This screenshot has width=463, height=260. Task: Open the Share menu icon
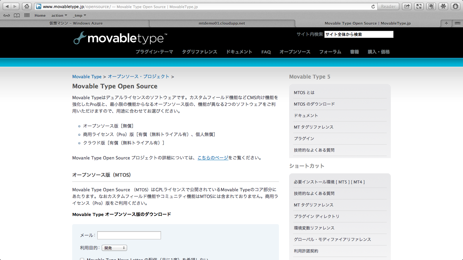[x=407, y=6]
